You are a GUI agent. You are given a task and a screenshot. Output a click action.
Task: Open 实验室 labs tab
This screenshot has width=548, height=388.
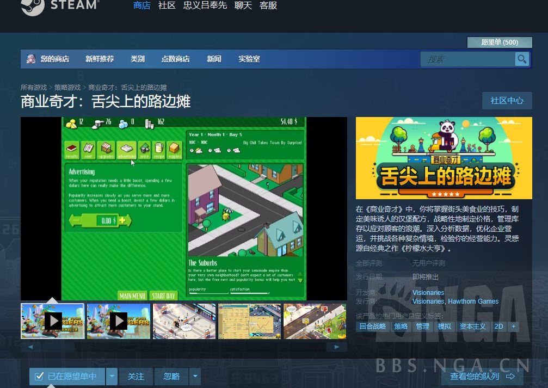click(x=249, y=59)
